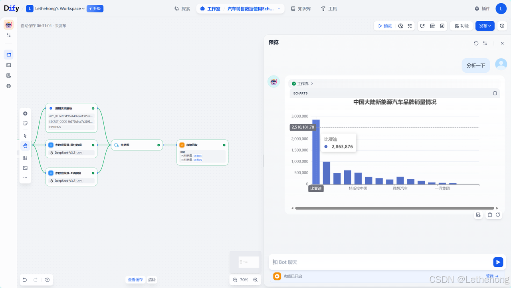511x288 pixels.
Task: Open version history icon beside publish
Action: (502, 26)
